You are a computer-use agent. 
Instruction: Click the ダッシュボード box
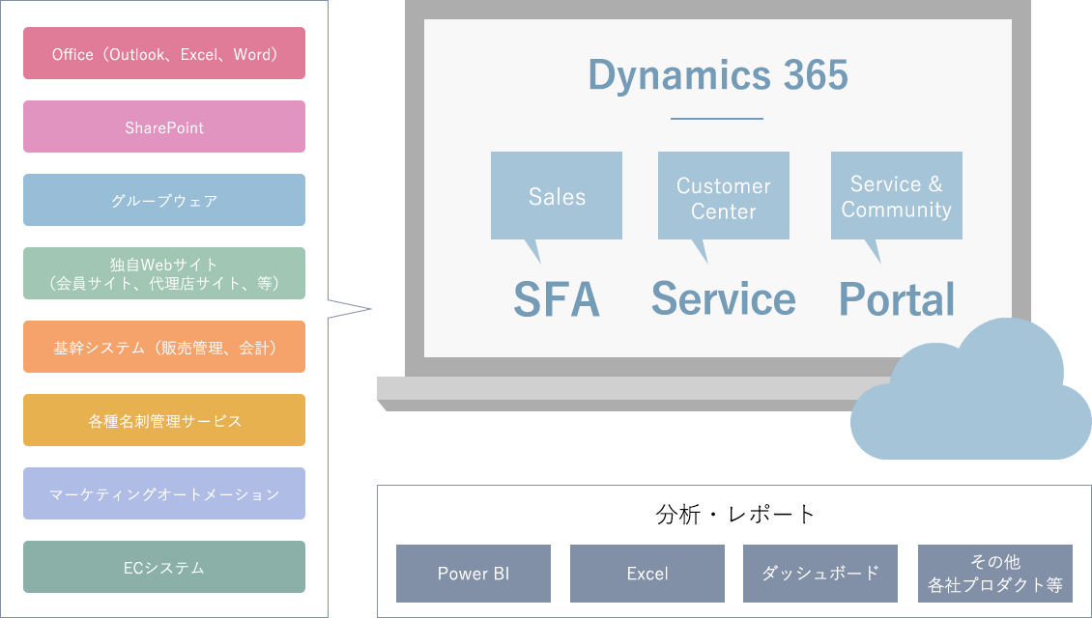coord(820,574)
